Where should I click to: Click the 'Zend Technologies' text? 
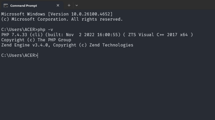tap(111, 45)
